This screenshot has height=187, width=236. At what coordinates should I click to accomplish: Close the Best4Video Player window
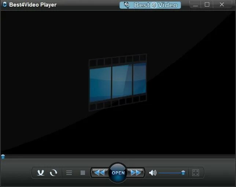coord(222,5)
